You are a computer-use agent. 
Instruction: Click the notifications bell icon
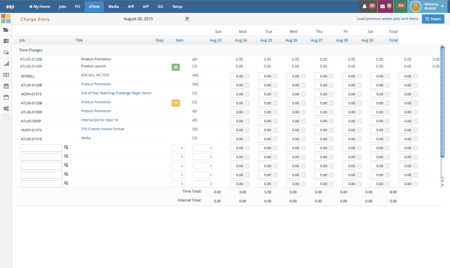[364, 6]
